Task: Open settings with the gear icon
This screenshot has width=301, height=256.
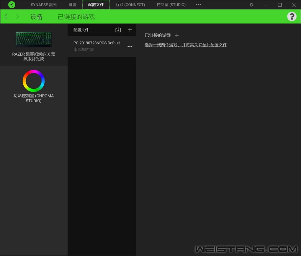Action: click(x=251, y=5)
